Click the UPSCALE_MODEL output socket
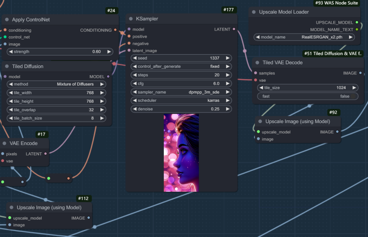 (x=357, y=22)
